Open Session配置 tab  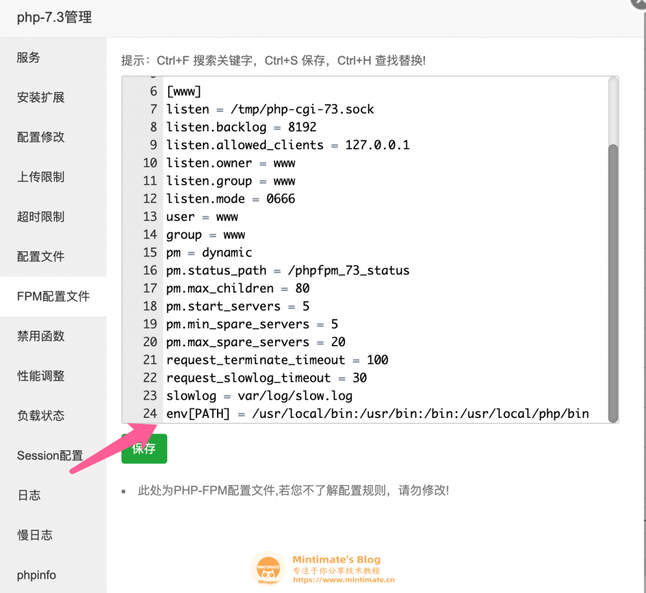coord(53,455)
